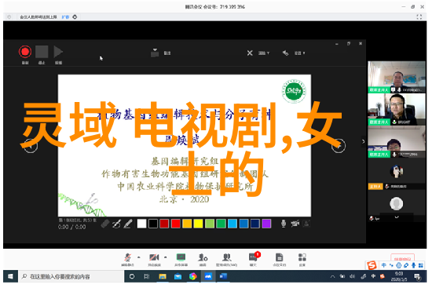Open File Explorer from taskbar
Viewport: 432px width, 288px height.
coord(163,276)
